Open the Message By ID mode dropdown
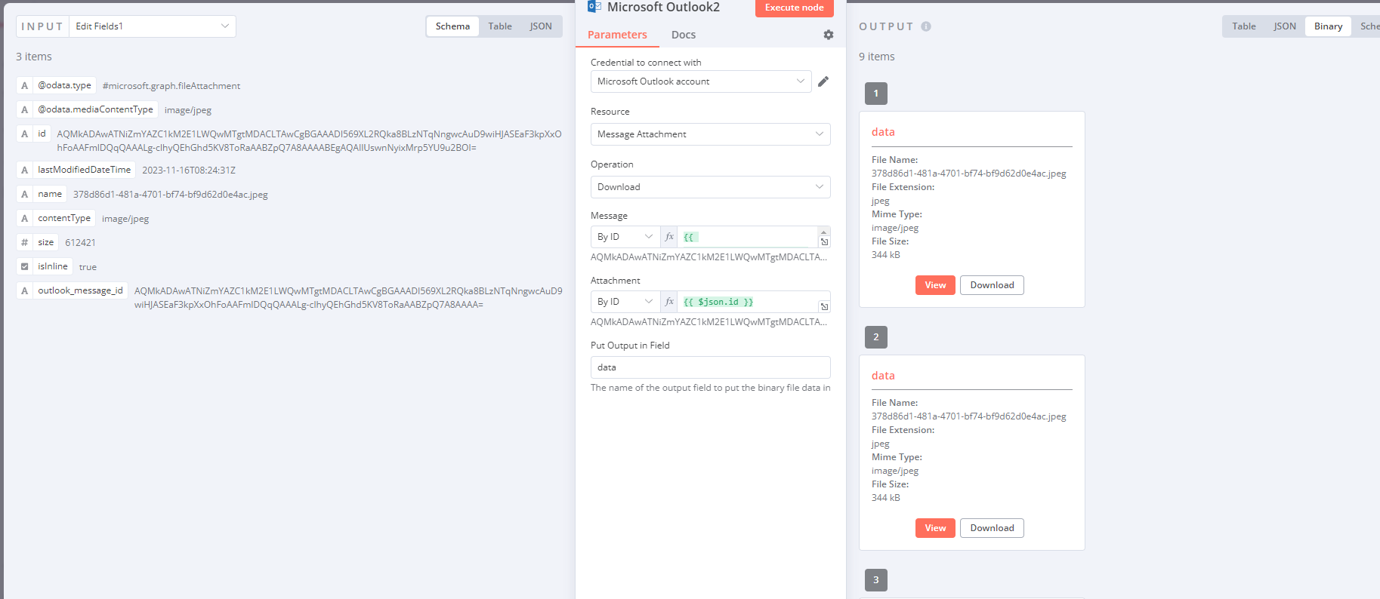 click(625, 237)
